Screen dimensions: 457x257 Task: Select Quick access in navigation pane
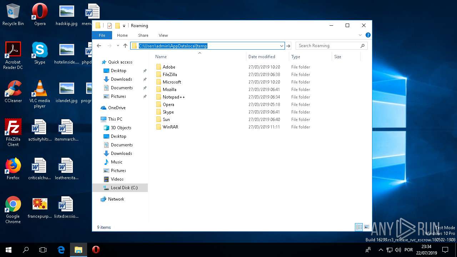coord(117,62)
